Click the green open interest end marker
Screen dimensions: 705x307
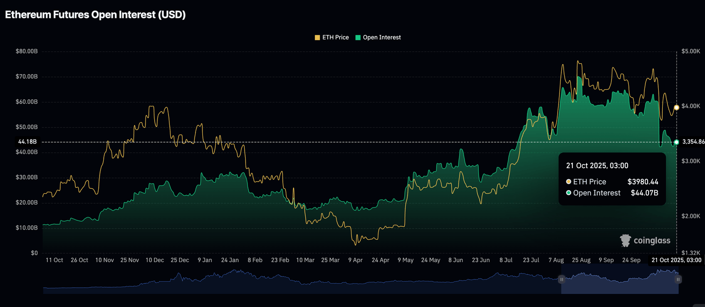tap(676, 142)
